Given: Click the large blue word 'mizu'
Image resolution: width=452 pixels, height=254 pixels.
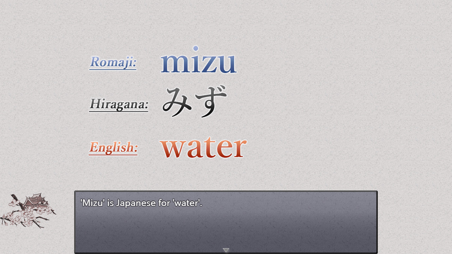Looking at the screenshot, I should (x=198, y=63).
